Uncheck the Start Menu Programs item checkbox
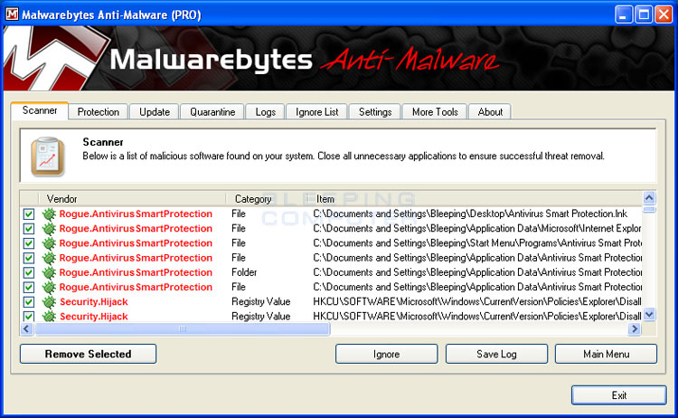 [x=29, y=243]
